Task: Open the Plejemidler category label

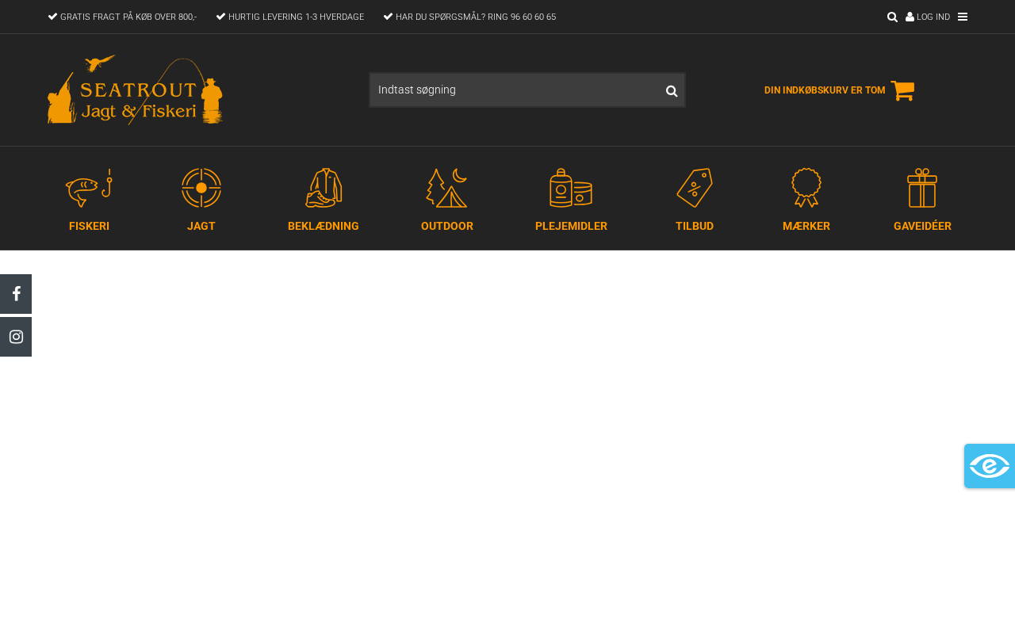Action: click(571, 226)
